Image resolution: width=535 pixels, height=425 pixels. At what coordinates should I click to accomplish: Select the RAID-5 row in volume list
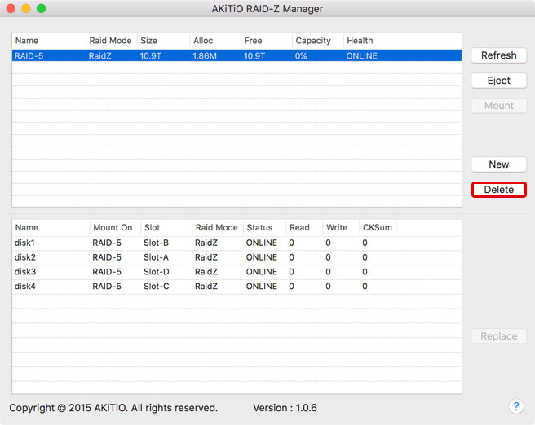pyautogui.click(x=237, y=55)
